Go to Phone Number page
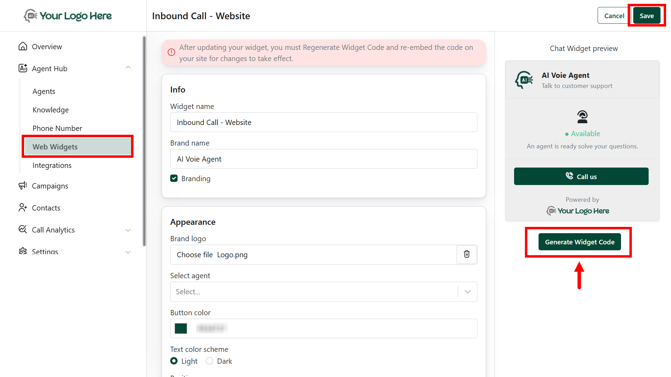671x377 pixels. click(x=57, y=128)
